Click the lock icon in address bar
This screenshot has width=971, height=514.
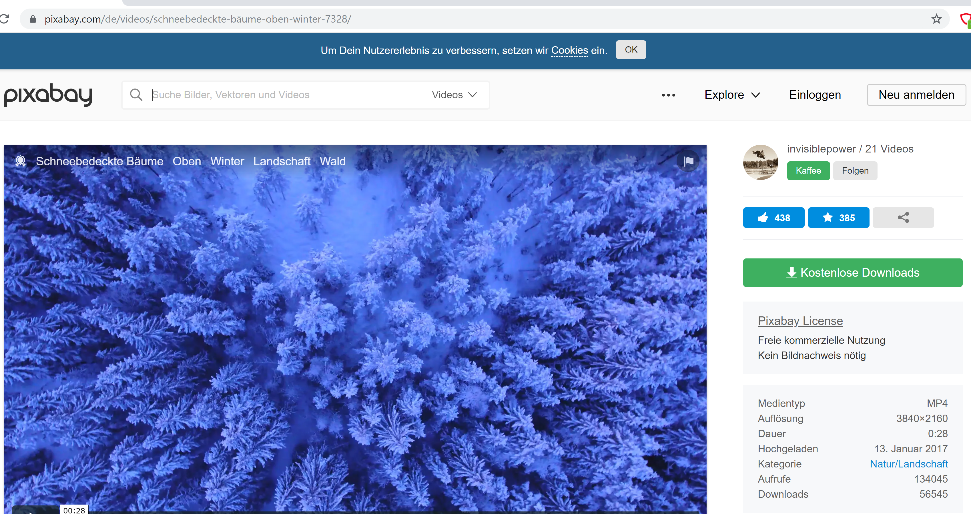(x=33, y=19)
